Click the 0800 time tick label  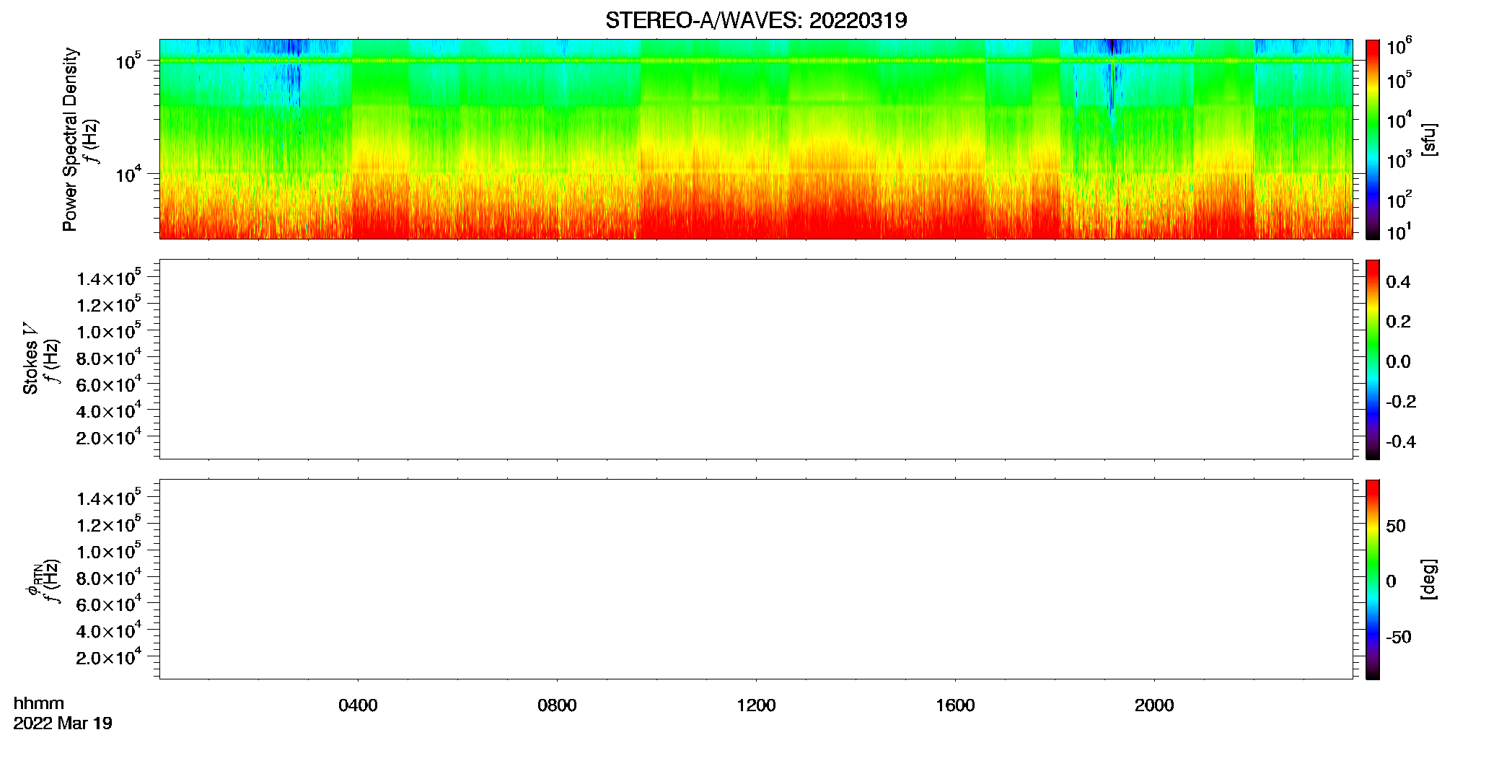pos(557,705)
